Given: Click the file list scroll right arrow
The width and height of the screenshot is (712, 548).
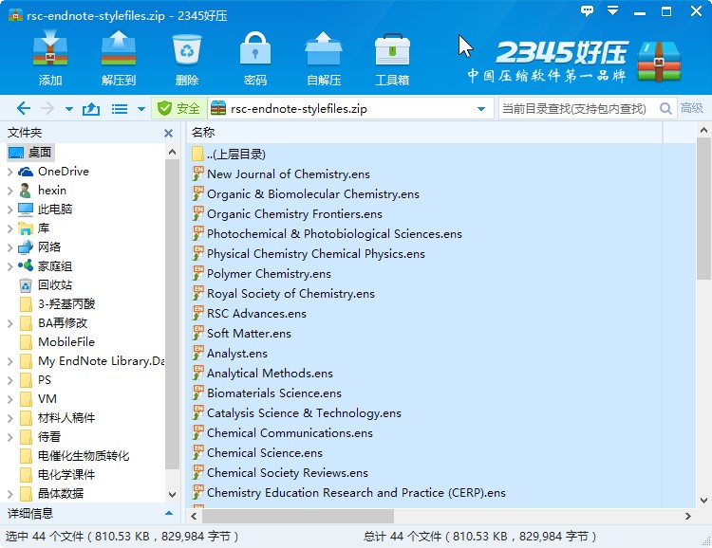Looking at the screenshot, I should click(x=688, y=517).
